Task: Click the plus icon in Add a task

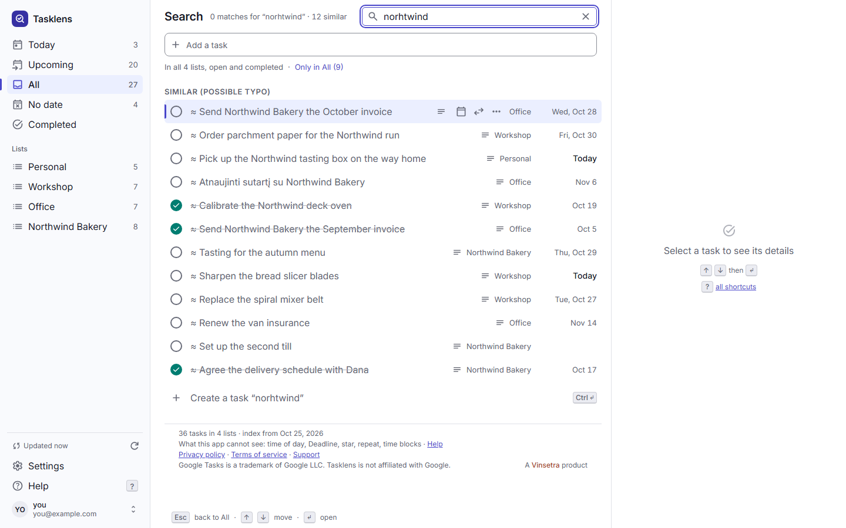Action: [176, 45]
